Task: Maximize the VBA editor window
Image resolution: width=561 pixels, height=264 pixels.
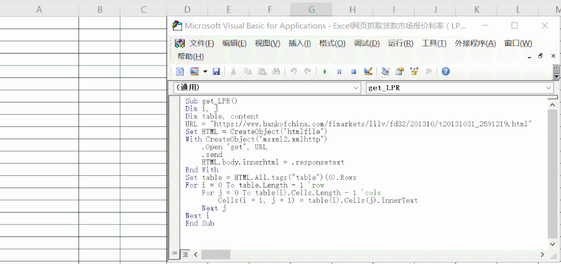Action: tap(515, 26)
